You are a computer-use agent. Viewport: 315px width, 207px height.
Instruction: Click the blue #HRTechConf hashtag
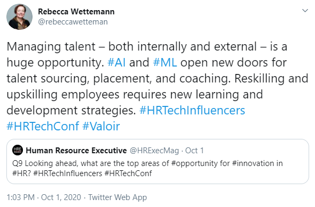(43, 126)
